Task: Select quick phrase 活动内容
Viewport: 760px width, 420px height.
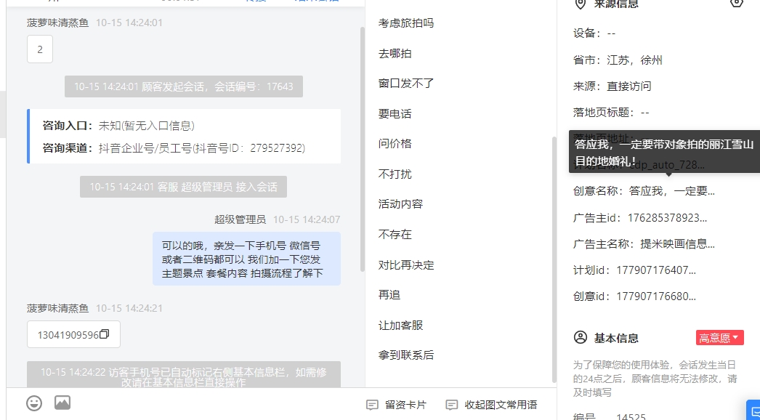Action: [x=401, y=203]
